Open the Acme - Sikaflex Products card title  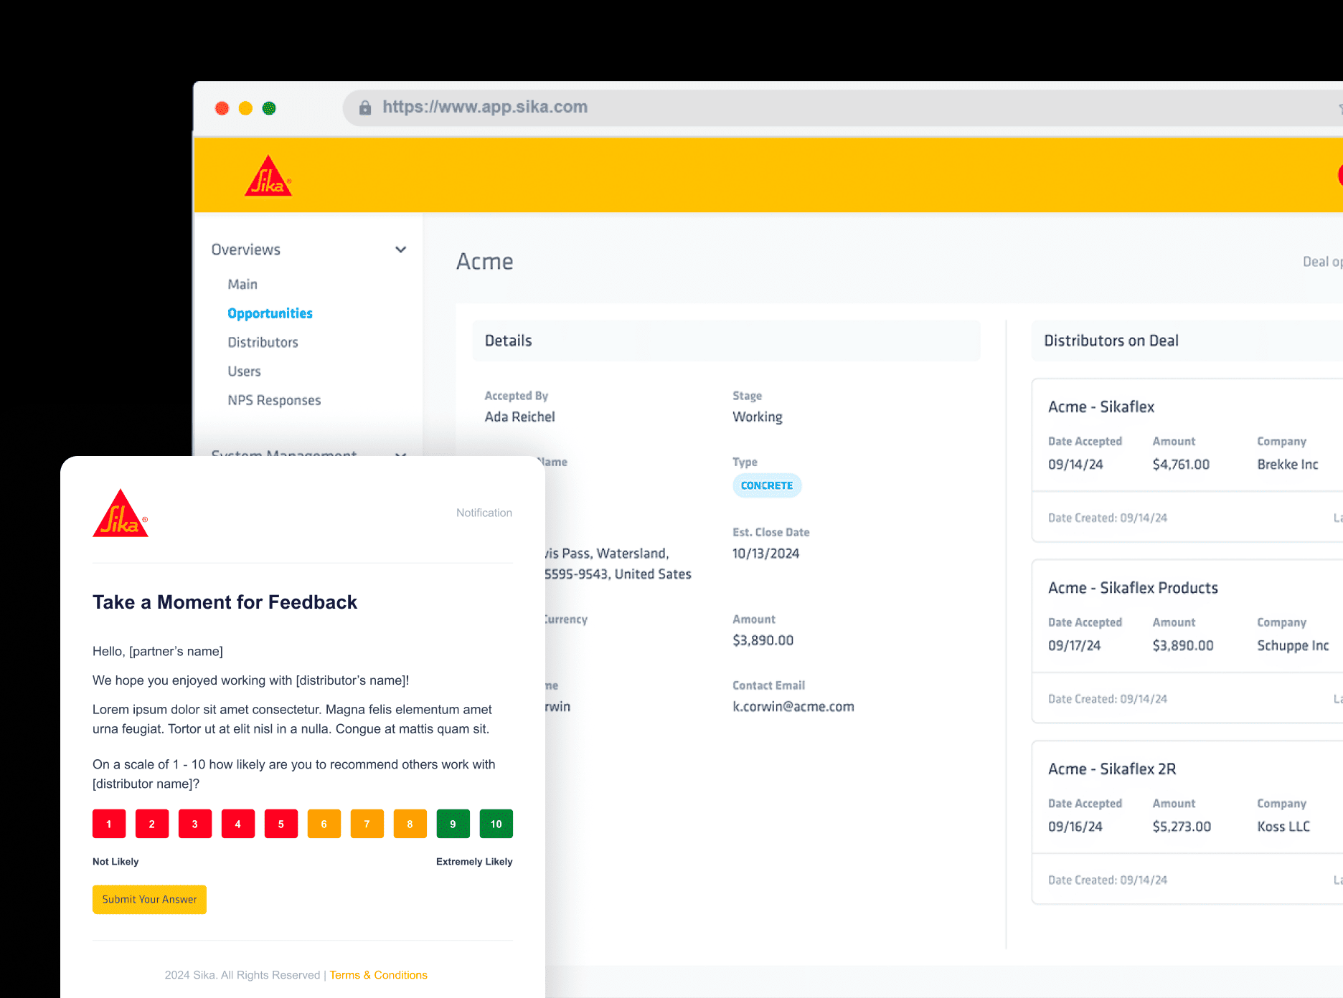pos(1133,588)
